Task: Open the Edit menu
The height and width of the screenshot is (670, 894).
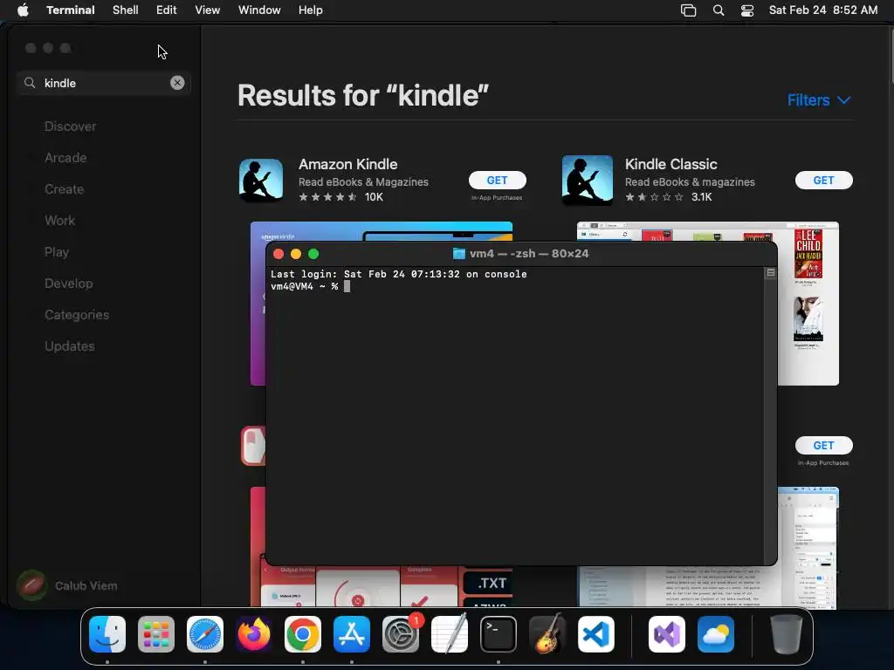Action: pos(167,10)
